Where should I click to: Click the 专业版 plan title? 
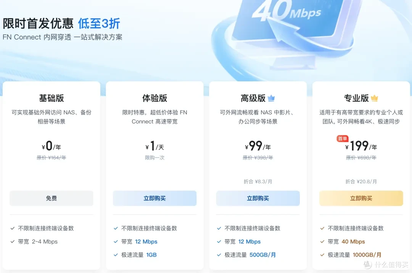coord(356,98)
